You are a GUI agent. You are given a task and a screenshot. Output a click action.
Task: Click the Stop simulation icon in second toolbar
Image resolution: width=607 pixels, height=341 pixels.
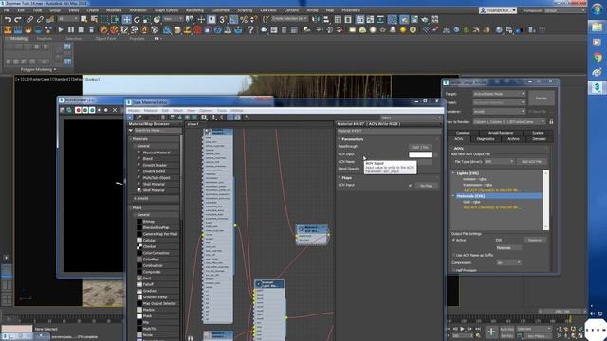point(81,29)
